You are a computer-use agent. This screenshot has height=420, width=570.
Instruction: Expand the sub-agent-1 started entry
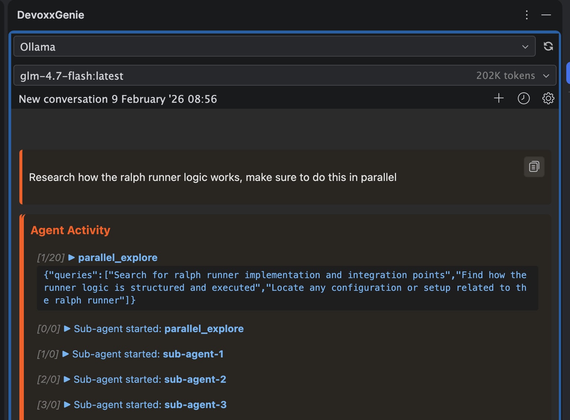point(66,354)
